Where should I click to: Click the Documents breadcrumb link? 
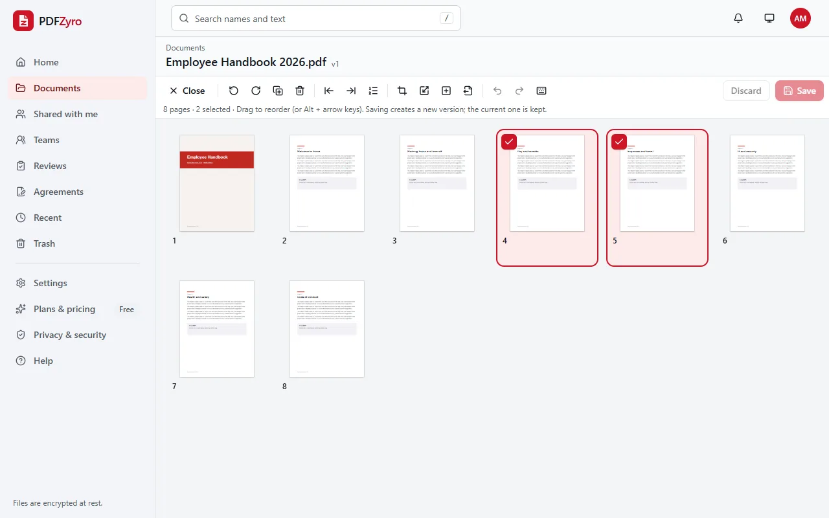[185, 48]
